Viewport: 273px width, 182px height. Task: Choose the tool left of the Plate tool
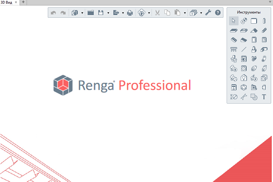254,87
